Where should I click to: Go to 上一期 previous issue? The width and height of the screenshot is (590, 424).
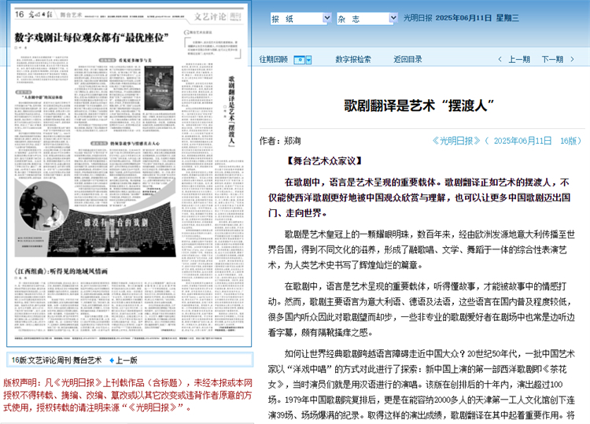coord(519,60)
